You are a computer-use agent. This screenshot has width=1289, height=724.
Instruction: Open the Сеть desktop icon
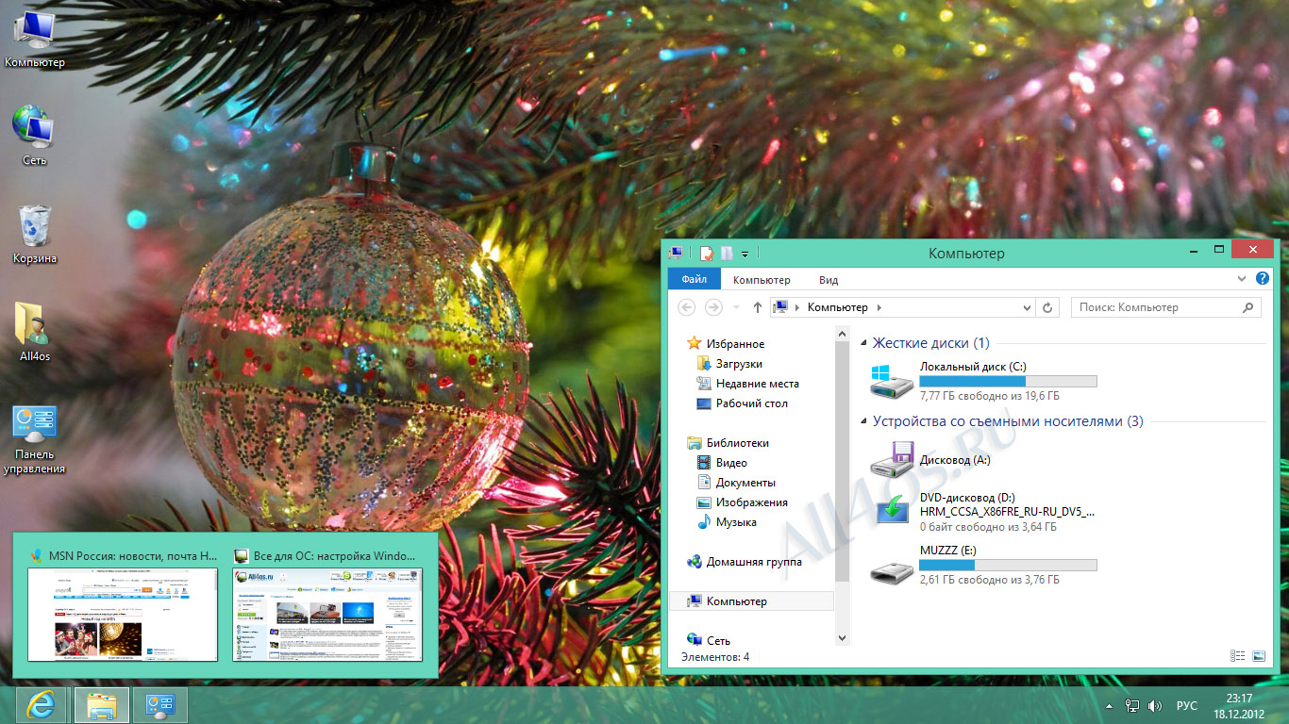pyautogui.click(x=34, y=136)
